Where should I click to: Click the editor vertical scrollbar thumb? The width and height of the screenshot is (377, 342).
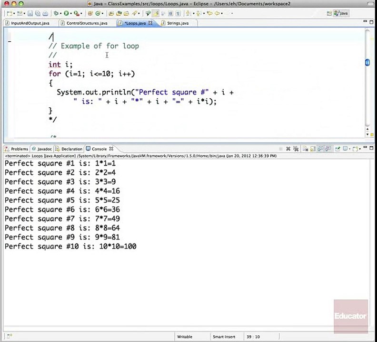[367, 62]
